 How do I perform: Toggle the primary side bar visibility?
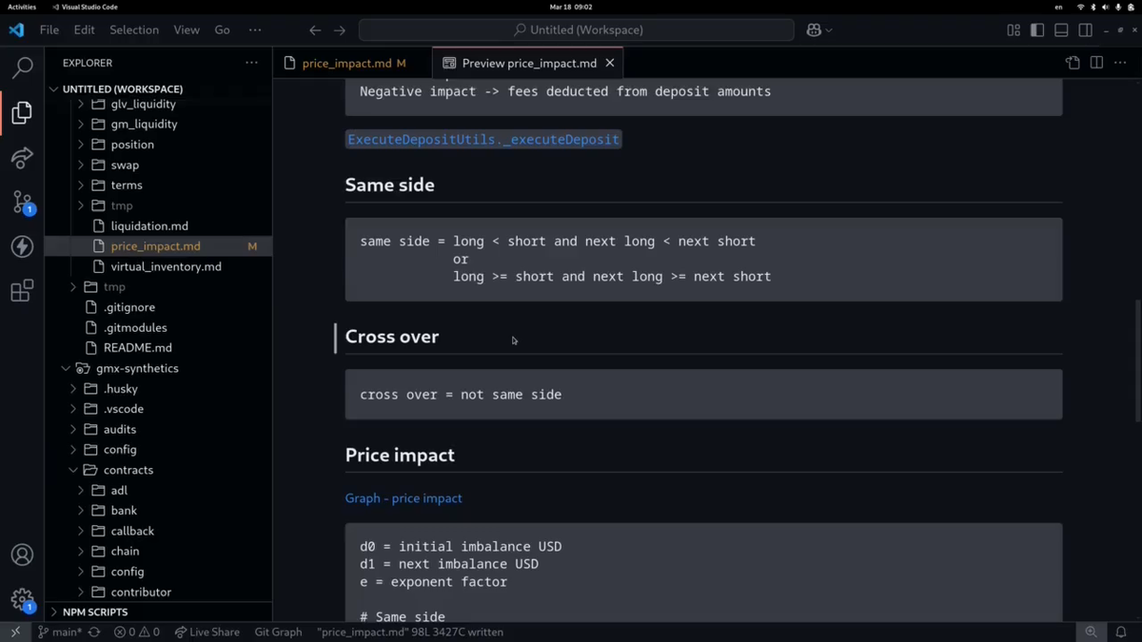1037,30
